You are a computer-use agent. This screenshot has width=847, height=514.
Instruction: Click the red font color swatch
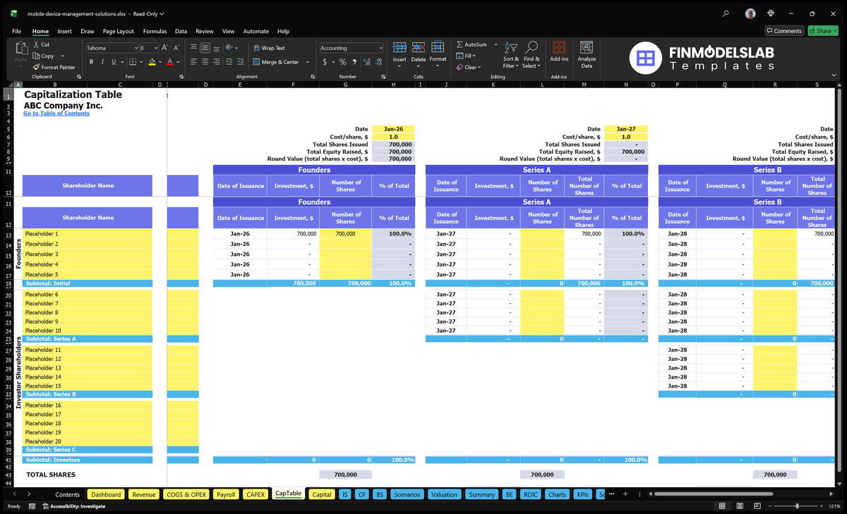click(x=169, y=62)
